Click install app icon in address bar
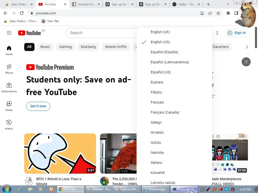Image resolution: width=258 pixels, height=193 pixels. coord(202,13)
